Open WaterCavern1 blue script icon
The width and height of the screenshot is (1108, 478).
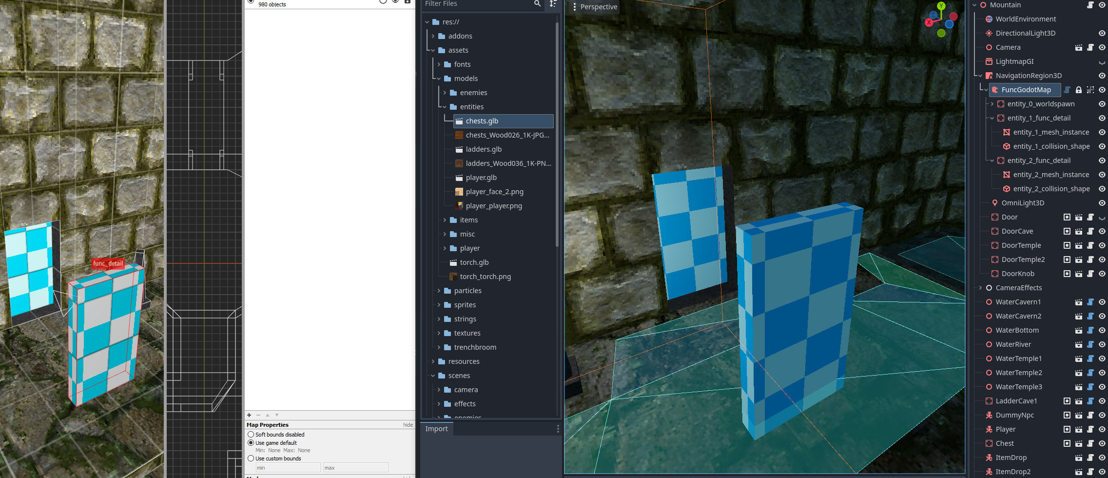pyautogui.click(x=1090, y=302)
